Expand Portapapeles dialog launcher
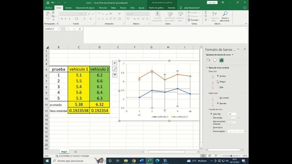 point(57,24)
